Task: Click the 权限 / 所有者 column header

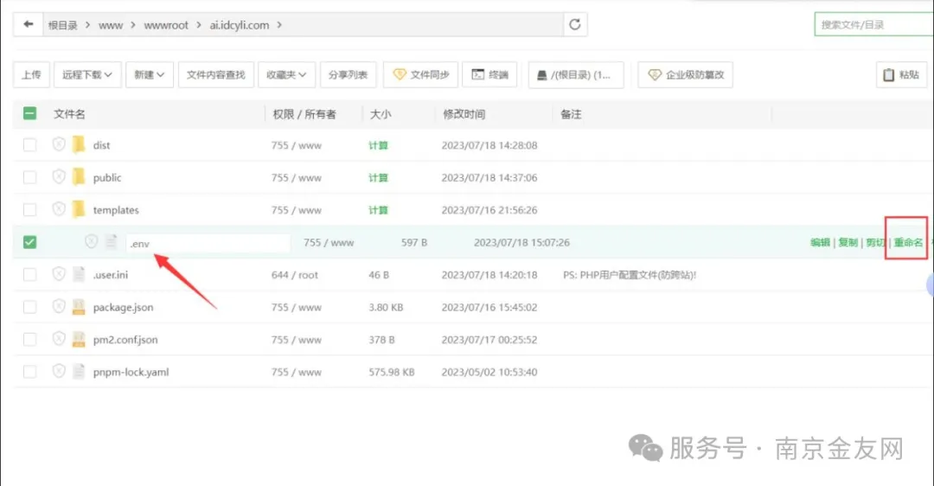Action: [x=304, y=114]
